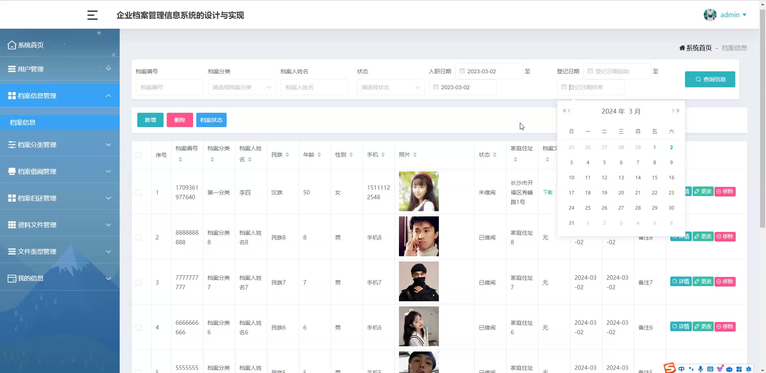The width and height of the screenshot is (766, 373).
Task: Click the 系统首页 house icon in sidebar
Action: coord(12,45)
